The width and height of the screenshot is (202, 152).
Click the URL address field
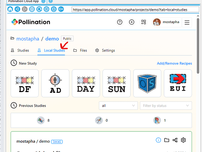[135, 10]
